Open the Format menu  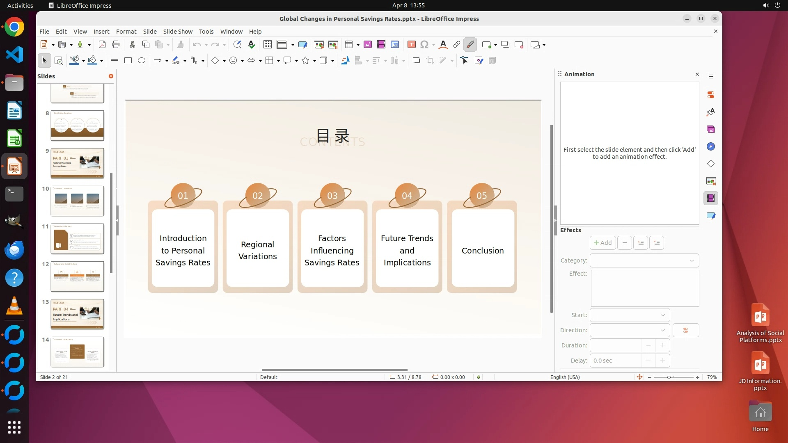point(126,32)
